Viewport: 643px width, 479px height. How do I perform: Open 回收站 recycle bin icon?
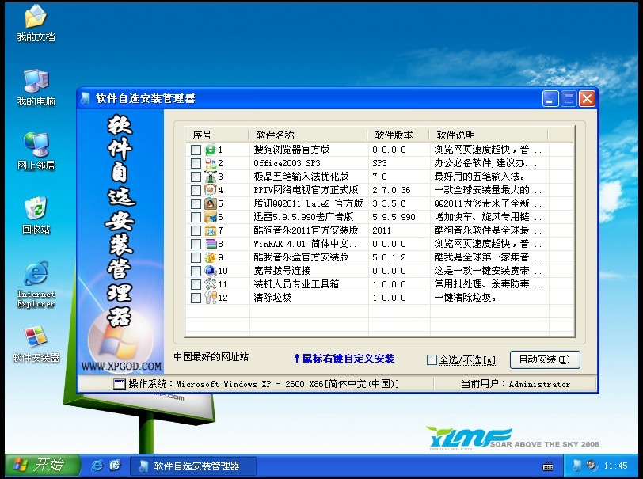pos(36,215)
